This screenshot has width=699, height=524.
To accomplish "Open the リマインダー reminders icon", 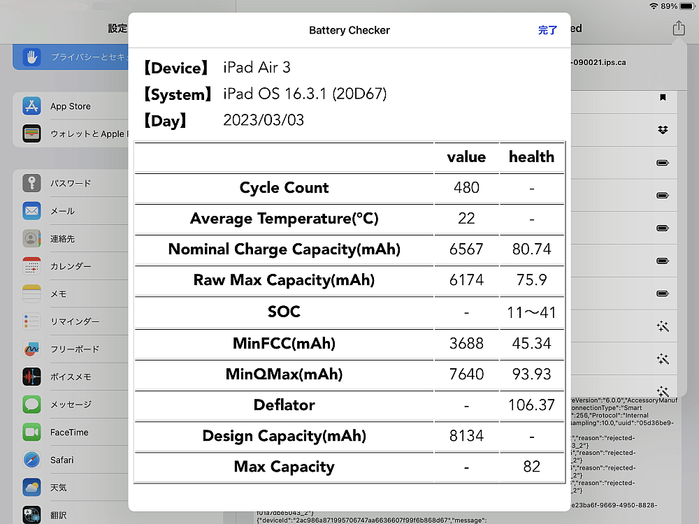I will (x=31, y=321).
